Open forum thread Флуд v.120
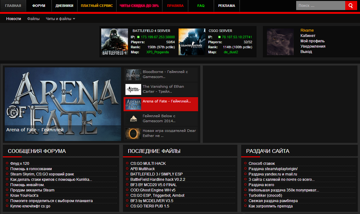 20,164
